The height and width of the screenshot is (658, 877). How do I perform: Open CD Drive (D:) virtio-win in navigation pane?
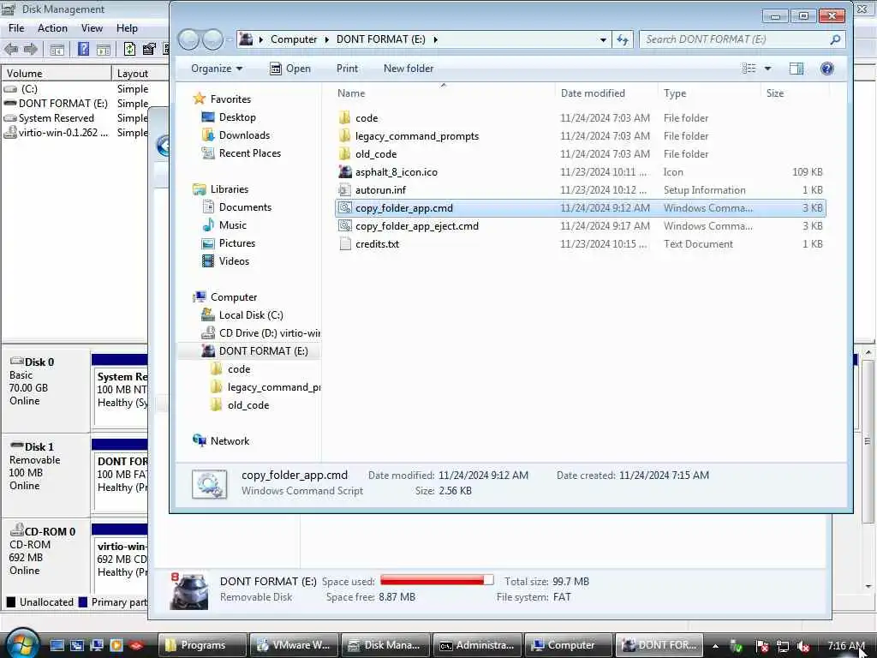point(269,333)
